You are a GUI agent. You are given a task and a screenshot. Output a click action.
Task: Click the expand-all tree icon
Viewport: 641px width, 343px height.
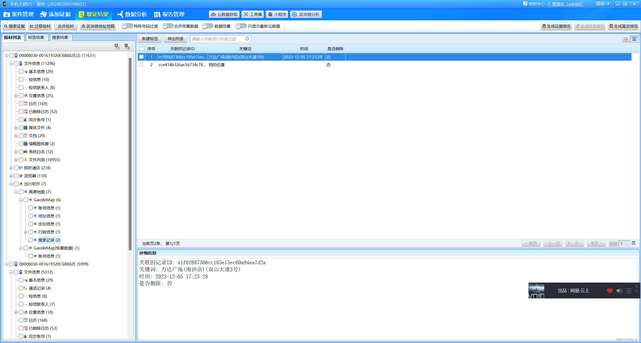pyautogui.click(x=127, y=46)
